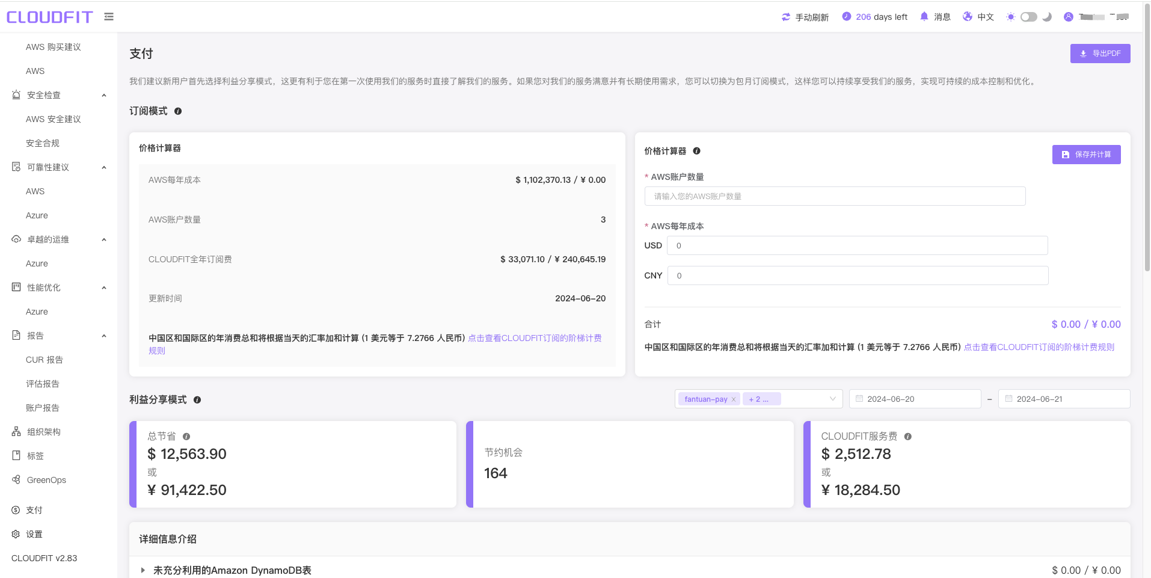Click the language globe icon

pos(968,17)
